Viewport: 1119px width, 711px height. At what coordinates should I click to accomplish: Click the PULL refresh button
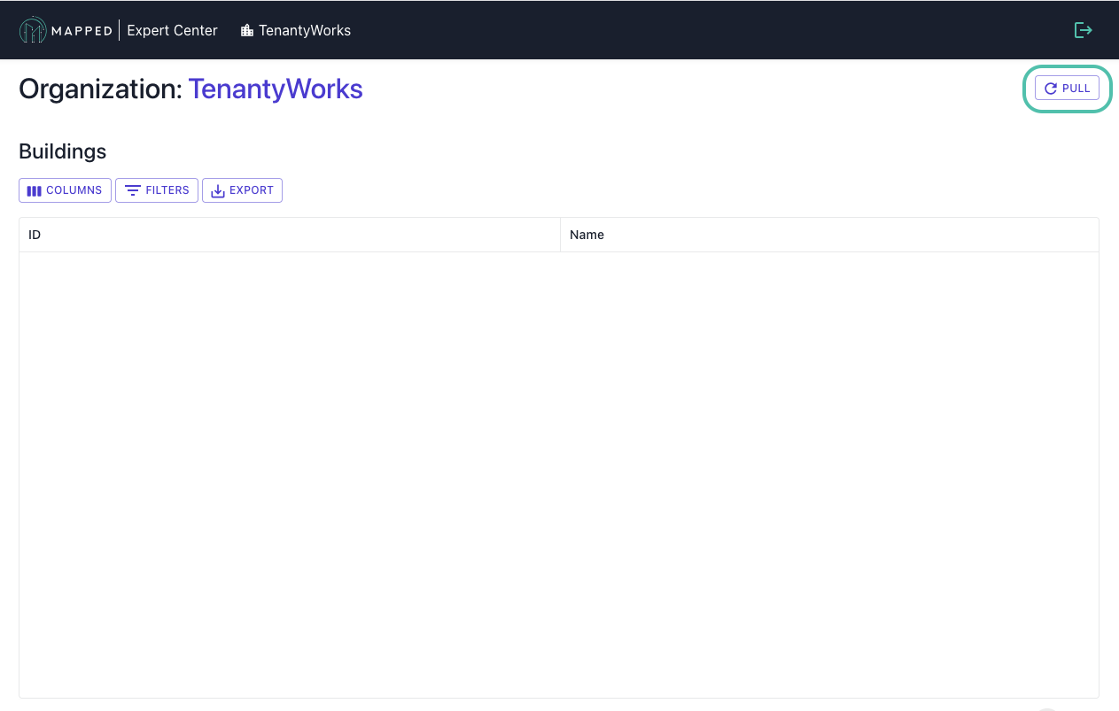click(x=1067, y=89)
